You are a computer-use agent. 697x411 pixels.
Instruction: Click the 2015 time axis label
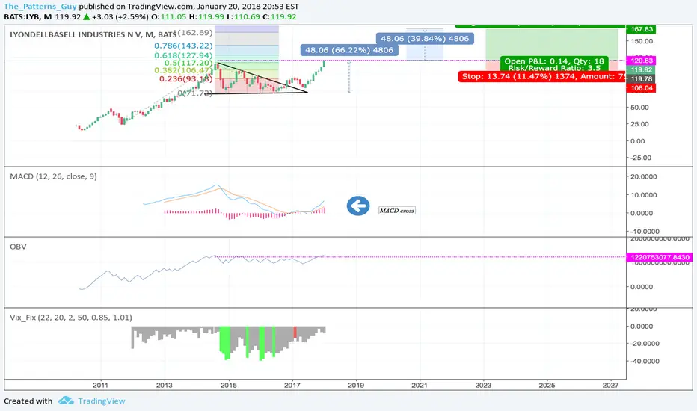tap(229, 386)
